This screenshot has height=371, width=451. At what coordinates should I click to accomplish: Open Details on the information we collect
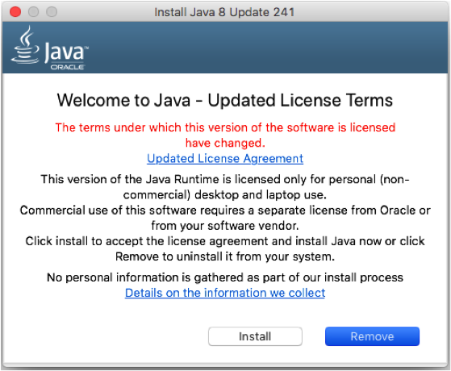click(x=225, y=293)
